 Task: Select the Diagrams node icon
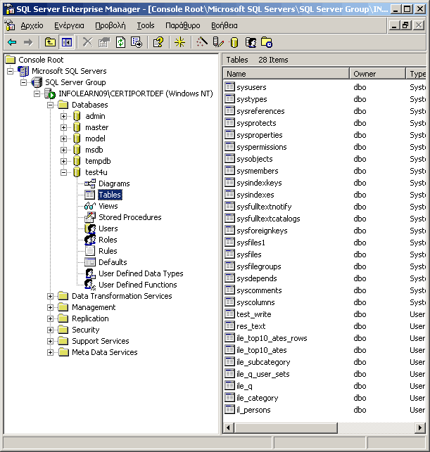point(90,183)
